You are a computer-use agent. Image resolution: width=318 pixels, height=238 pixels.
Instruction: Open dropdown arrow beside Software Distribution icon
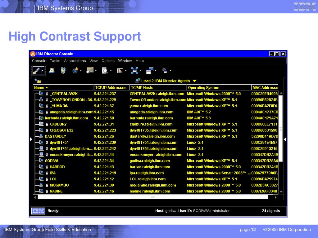pos(141,70)
